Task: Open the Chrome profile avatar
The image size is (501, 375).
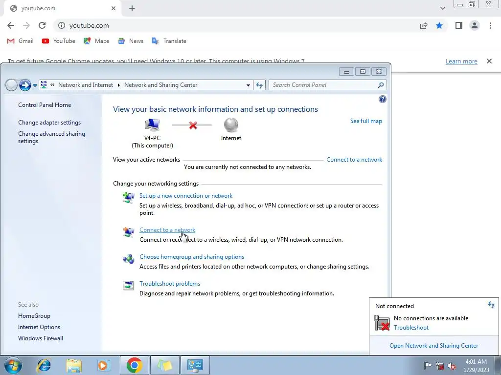Action: 475,25
